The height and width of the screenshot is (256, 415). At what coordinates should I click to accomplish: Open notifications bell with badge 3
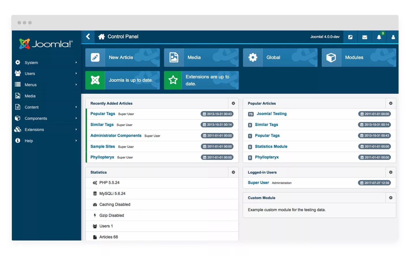(379, 37)
